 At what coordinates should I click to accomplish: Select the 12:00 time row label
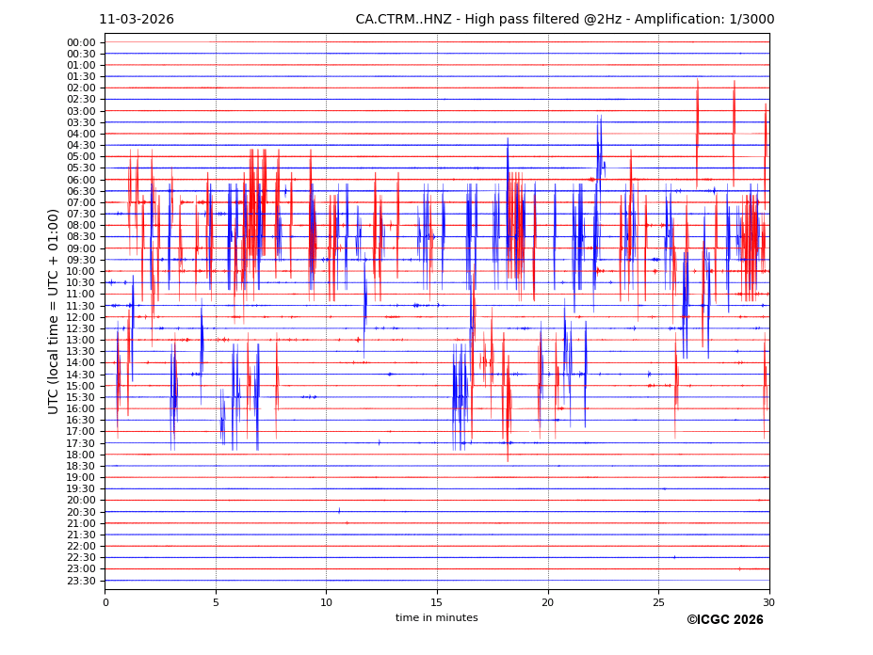[x=81, y=317]
